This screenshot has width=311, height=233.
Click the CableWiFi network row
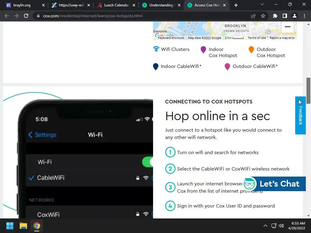click(90, 178)
